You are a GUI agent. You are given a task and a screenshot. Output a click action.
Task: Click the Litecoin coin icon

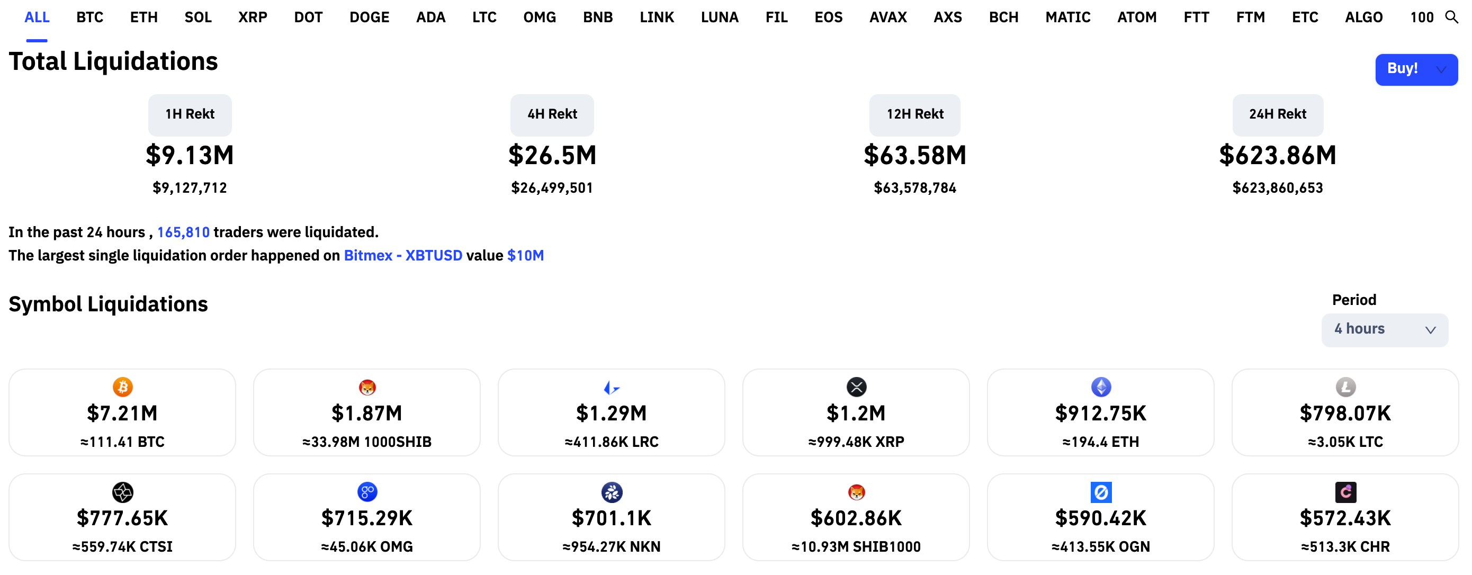point(1345,387)
